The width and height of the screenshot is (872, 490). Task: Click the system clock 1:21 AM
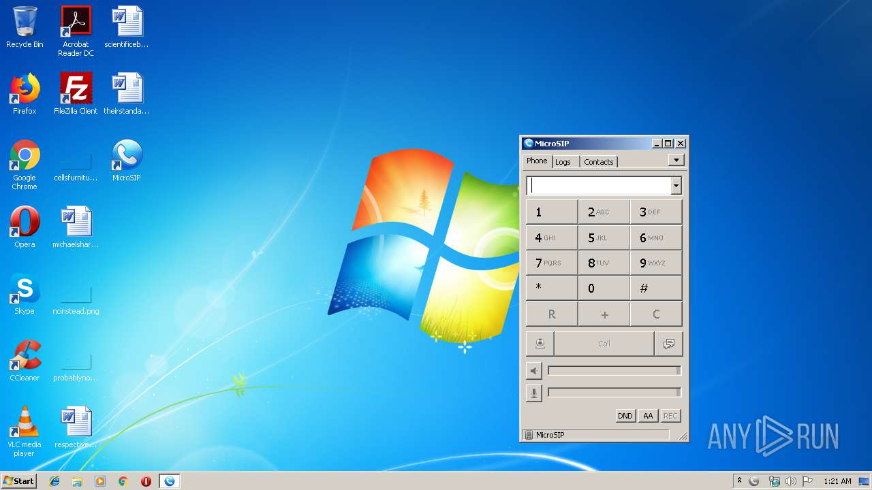coord(837,481)
